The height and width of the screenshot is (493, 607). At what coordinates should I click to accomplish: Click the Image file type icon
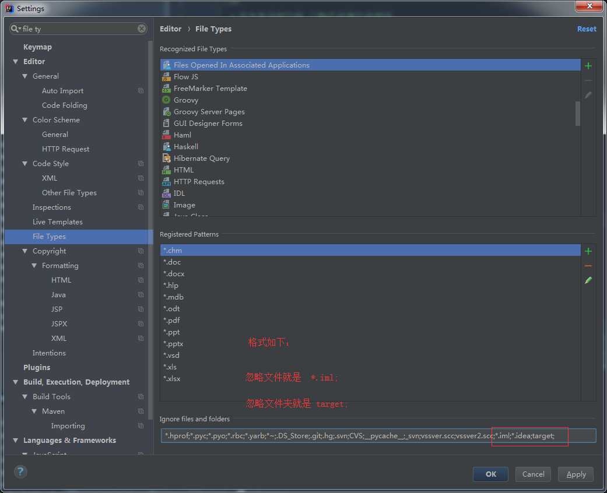tap(166, 205)
